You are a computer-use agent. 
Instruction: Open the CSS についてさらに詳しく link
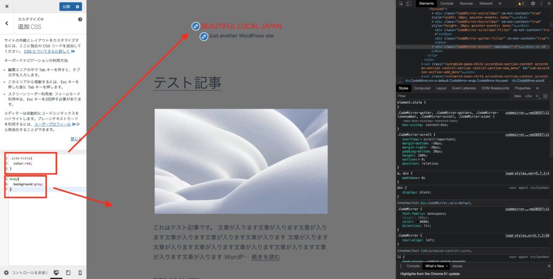click(49, 51)
